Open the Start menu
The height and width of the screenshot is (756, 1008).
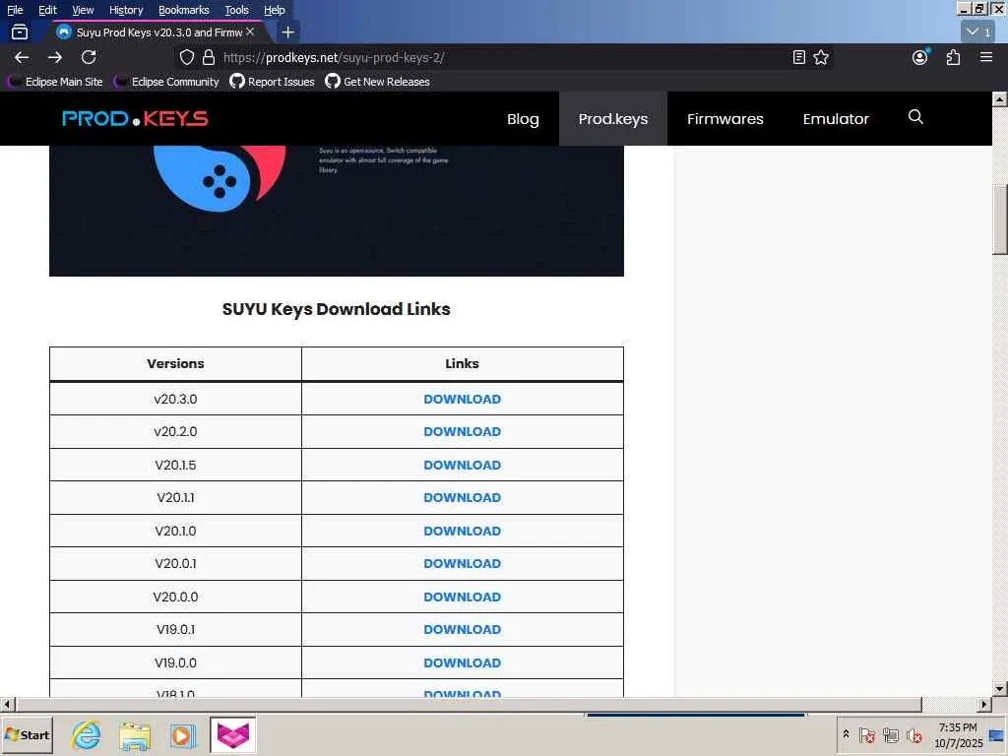click(27, 734)
